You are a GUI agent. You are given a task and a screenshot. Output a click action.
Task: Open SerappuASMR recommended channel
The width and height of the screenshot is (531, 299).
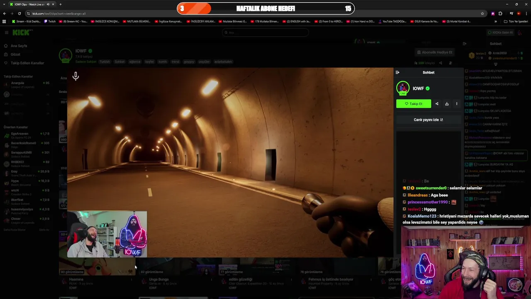tap(27, 154)
